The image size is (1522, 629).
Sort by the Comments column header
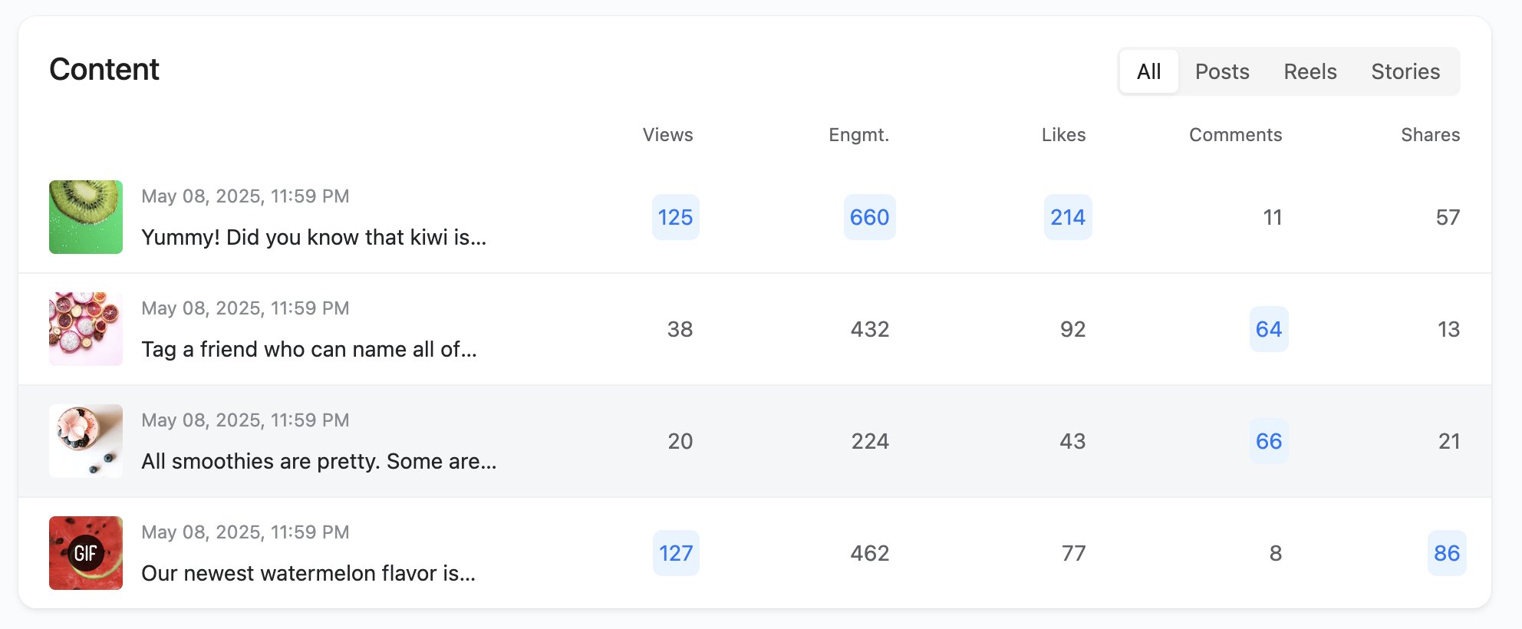1235,135
